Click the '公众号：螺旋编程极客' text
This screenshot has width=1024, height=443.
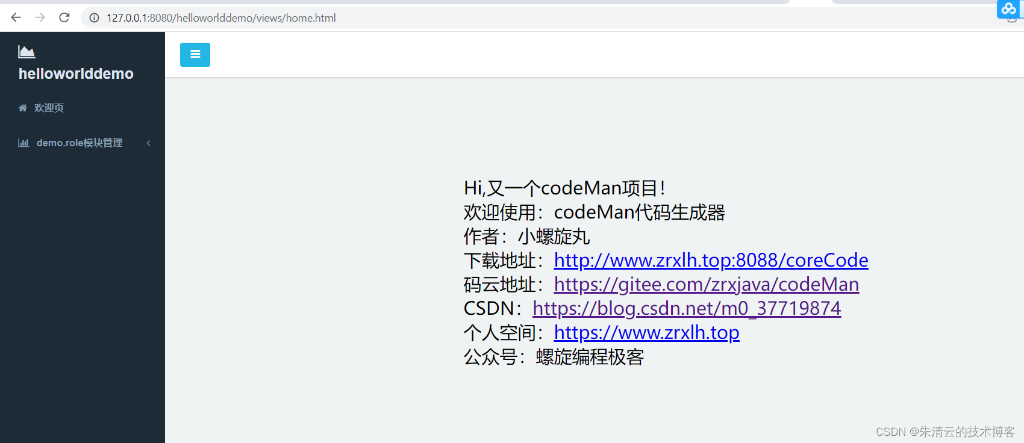554,357
